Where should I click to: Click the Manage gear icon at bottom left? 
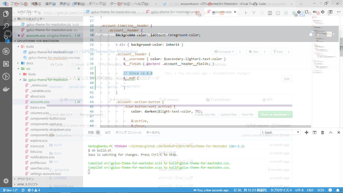(x=6, y=181)
